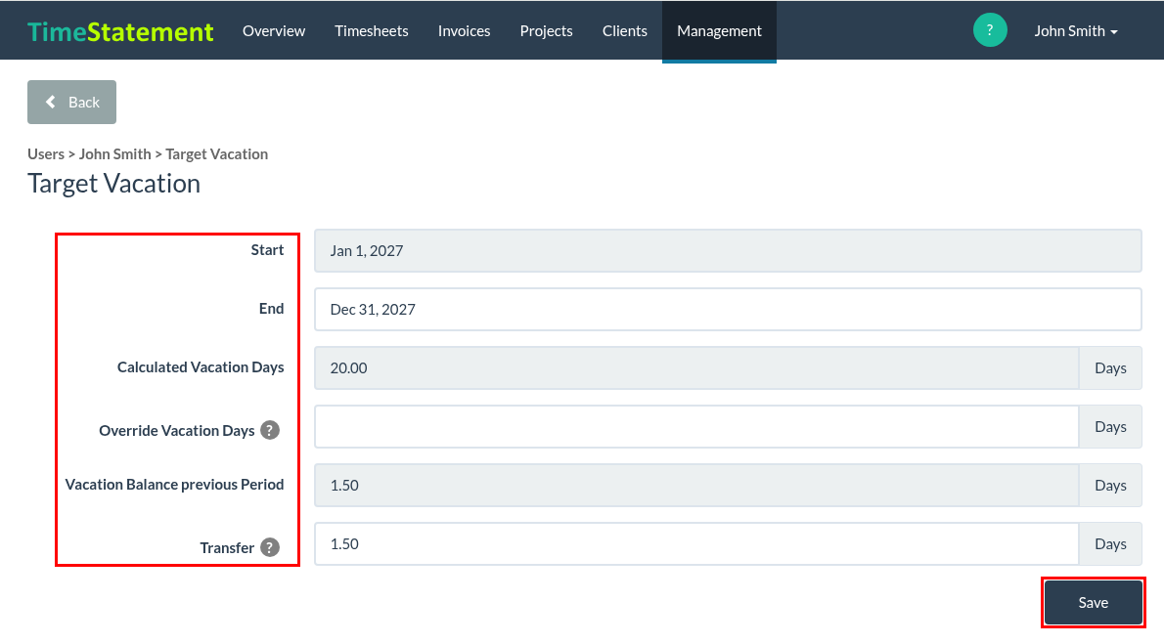1164x644 pixels.
Task: Click the Transfer help question icon
Action: click(x=270, y=547)
